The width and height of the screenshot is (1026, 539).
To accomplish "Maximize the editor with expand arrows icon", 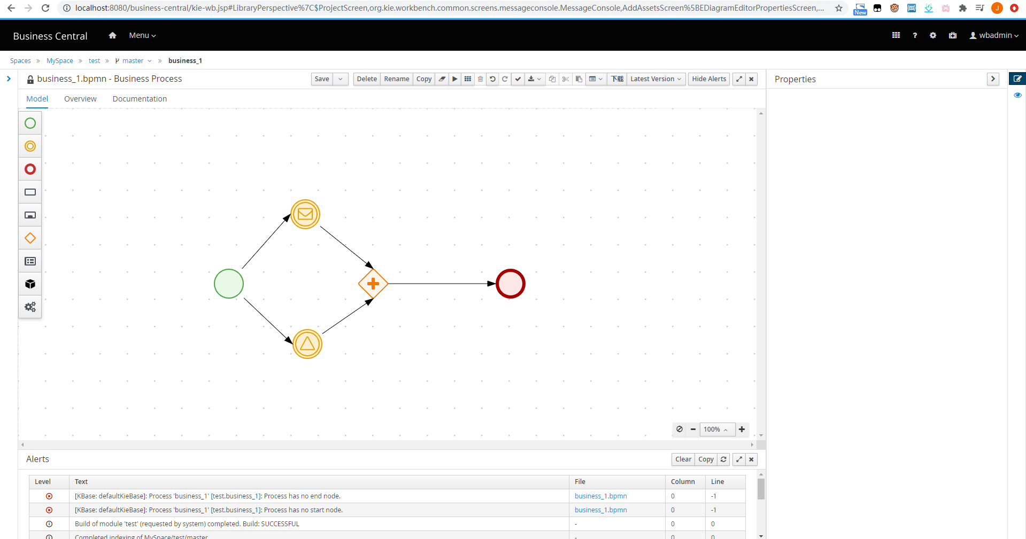I will point(739,79).
